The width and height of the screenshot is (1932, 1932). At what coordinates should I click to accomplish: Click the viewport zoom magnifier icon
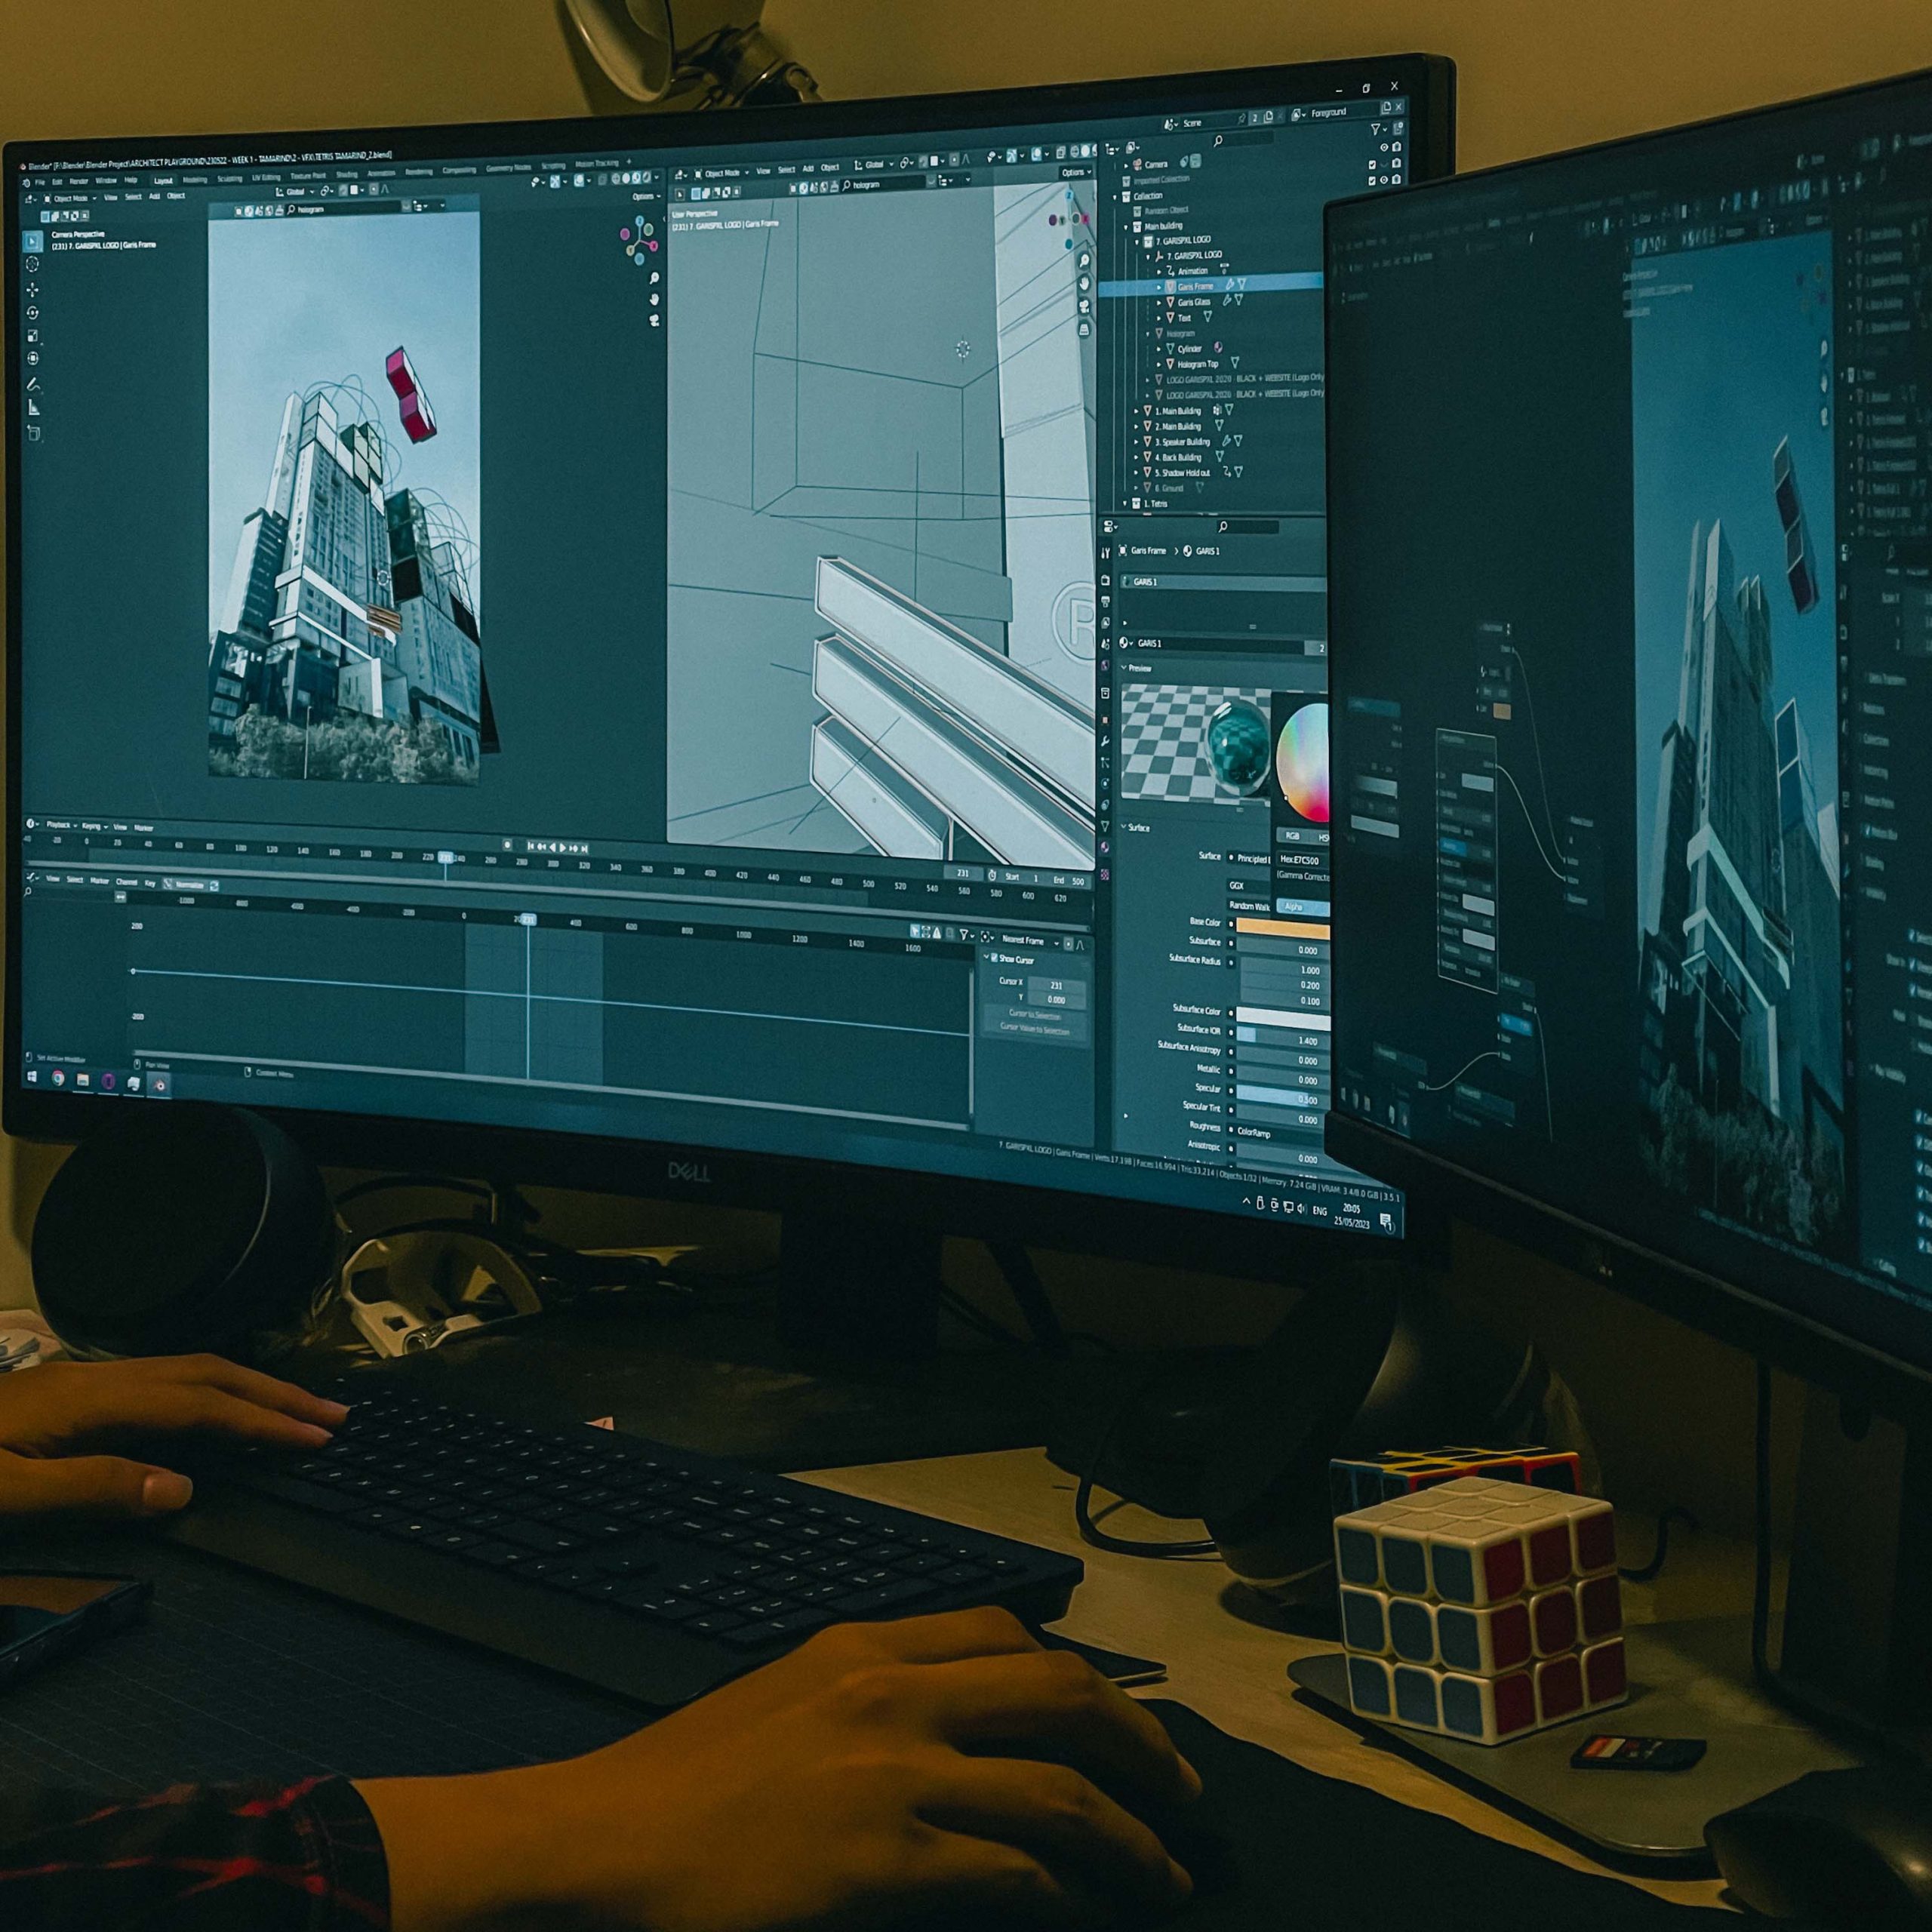(x=654, y=278)
